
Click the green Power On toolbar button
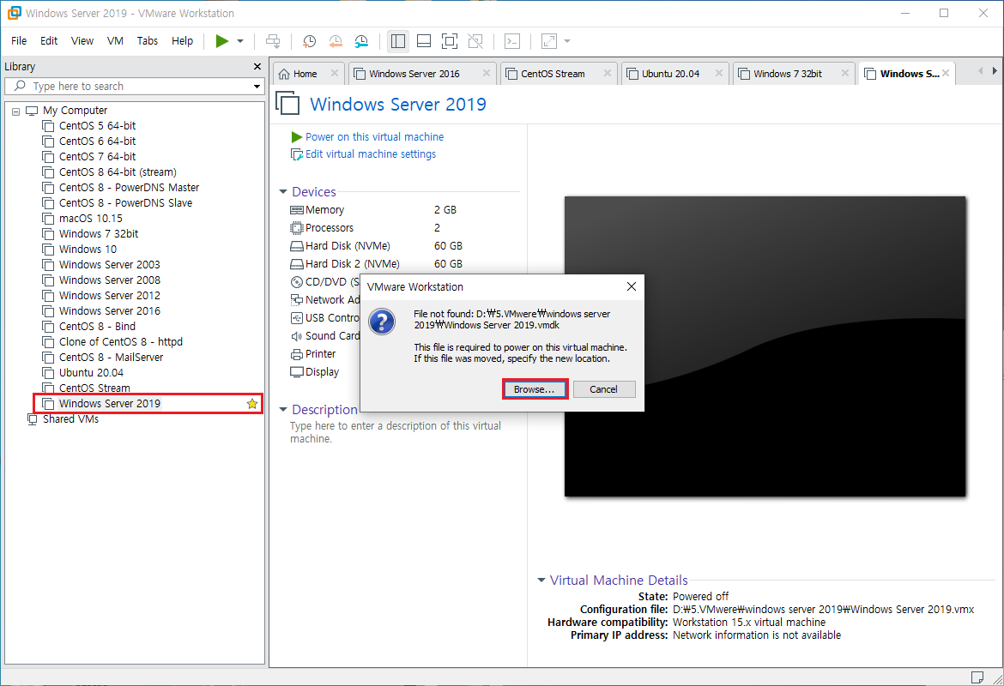[222, 42]
